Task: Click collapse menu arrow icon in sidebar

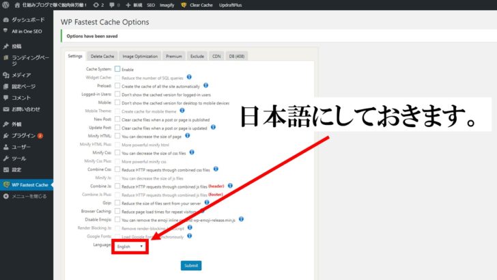Action: (x=5, y=196)
